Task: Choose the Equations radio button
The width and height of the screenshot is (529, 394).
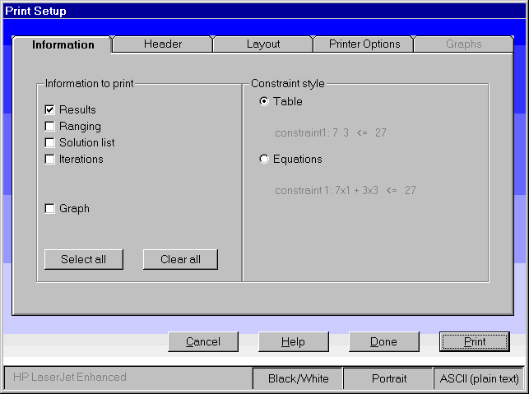Action: coord(264,160)
